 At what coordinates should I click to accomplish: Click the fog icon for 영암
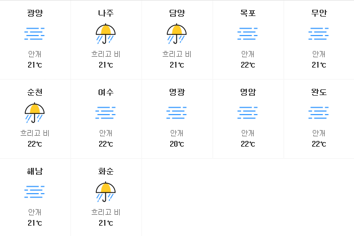tap(247, 113)
